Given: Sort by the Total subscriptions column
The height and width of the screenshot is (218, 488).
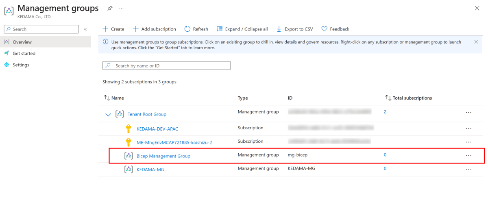Looking at the screenshot, I should click(408, 98).
